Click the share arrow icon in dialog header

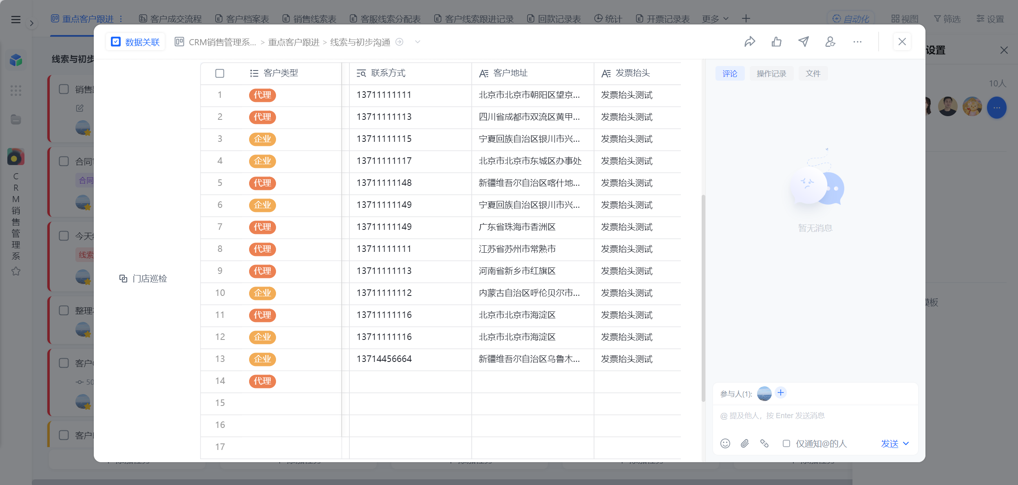(x=750, y=42)
